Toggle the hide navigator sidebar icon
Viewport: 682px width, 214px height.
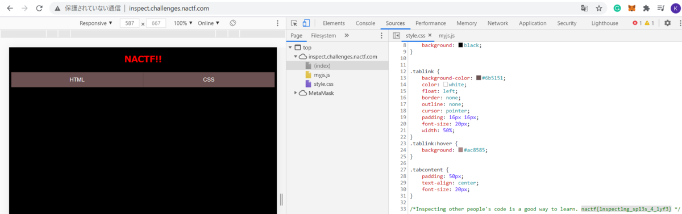[x=397, y=36]
